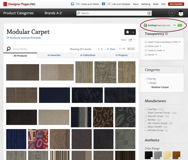Check Health Product Declaration (HPD)
This screenshot has width=188, height=160.
(x=146, y=42)
